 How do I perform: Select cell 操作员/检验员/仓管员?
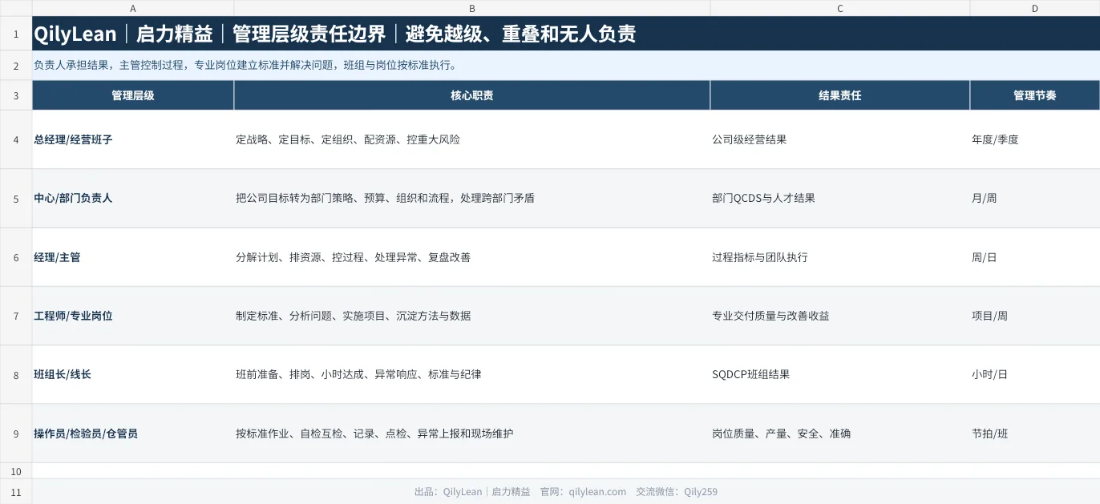(133, 433)
